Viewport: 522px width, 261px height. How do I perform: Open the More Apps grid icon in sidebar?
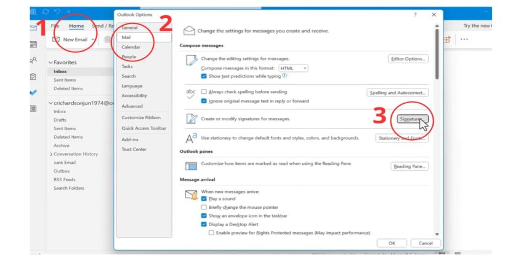[33, 109]
